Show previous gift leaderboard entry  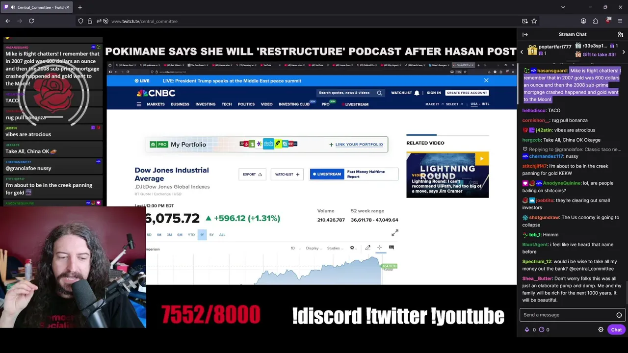tap(522, 51)
